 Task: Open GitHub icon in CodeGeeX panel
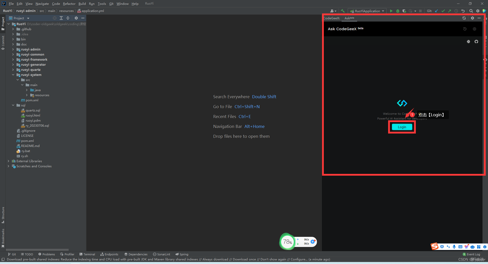476,42
